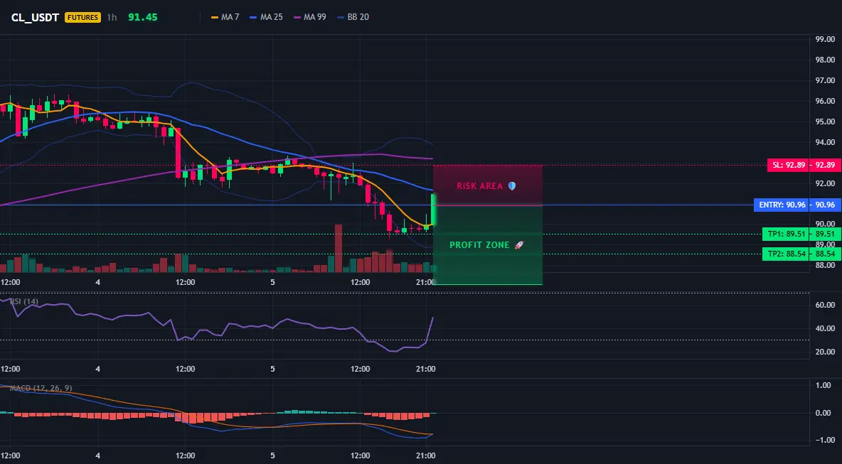The width and height of the screenshot is (842, 464).
Task: Click the TP2: 88.54 target tag
Action: tap(786, 254)
